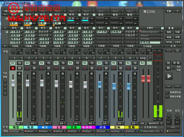Click the round icon beside channel number 1
The image size is (184, 137).
[22, 58]
